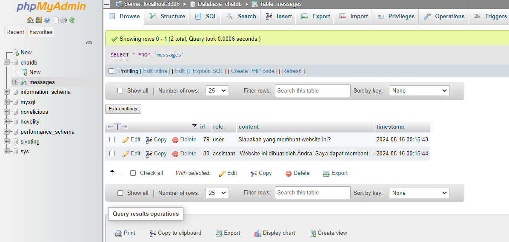The width and height of the screenshot is (509, 242).
Task: Click Copy to clipboard icon
Action: (x=153, y=233)
